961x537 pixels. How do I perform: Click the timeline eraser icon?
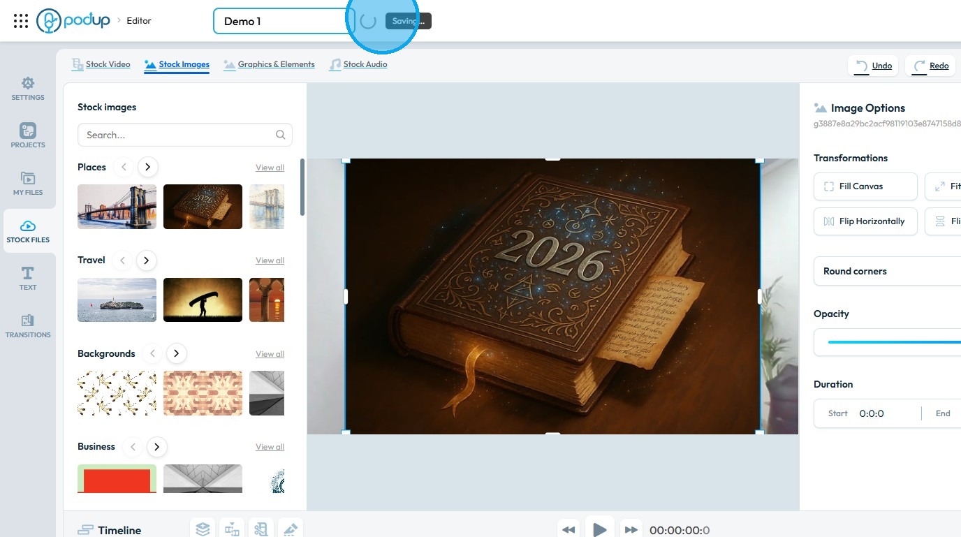tap(291, 529)
